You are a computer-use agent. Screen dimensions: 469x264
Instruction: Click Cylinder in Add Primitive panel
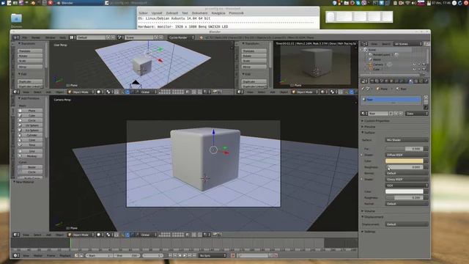click(30, 135)
